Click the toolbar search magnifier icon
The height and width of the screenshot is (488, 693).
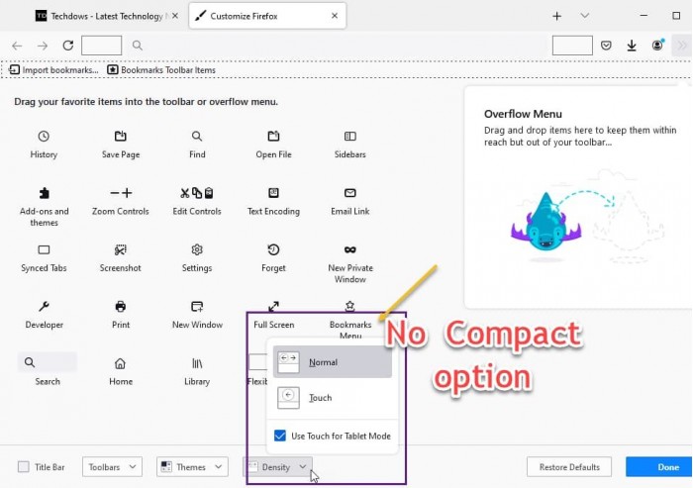tap(138, 46)
